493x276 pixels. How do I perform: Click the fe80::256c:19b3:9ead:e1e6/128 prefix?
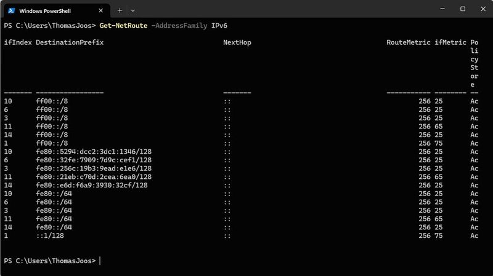pyautogui.click(x=94, y=168)
